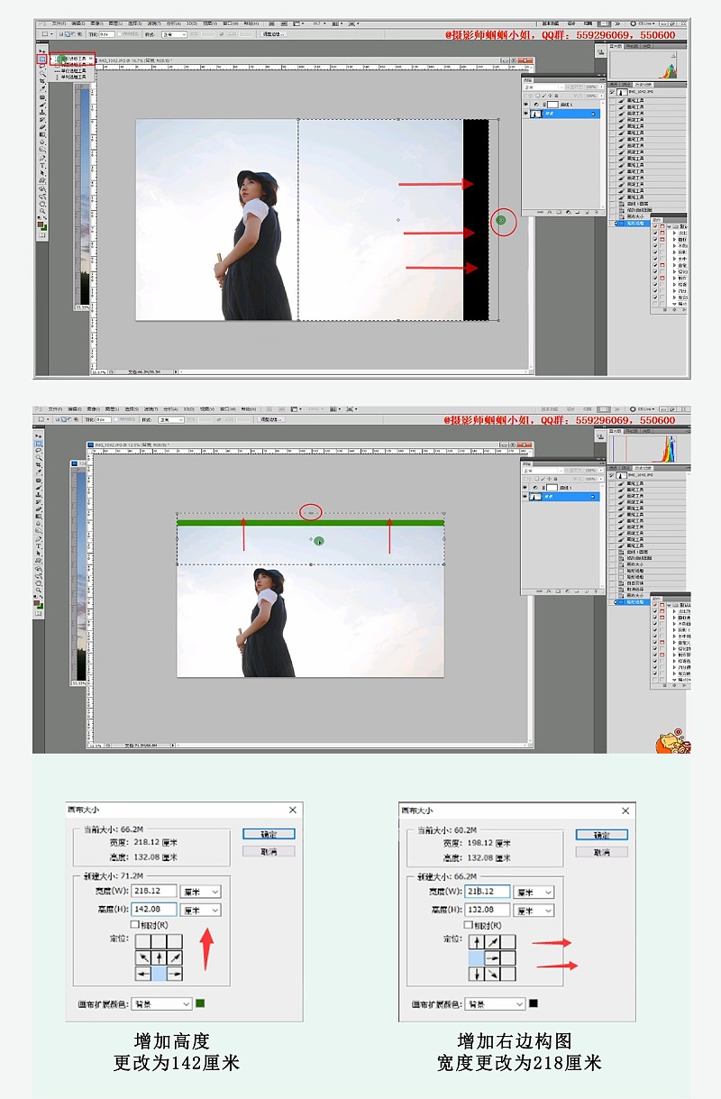Open width unit dropdown in green-swatch dialog
Screen dimensions: 721x1099
(x=201, y=892)
